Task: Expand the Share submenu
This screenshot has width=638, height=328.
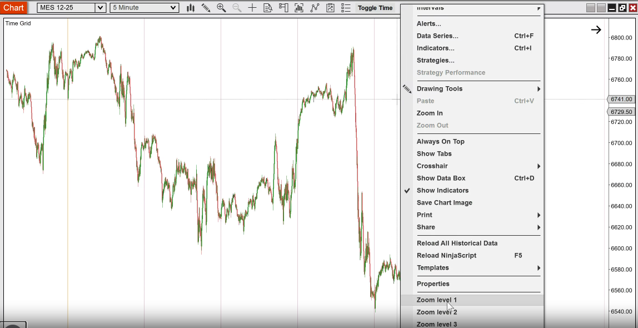Action: [472, 227]
